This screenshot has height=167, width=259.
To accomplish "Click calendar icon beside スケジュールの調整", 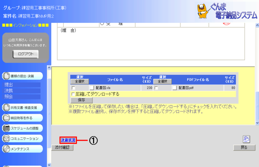I will (6, 128).
